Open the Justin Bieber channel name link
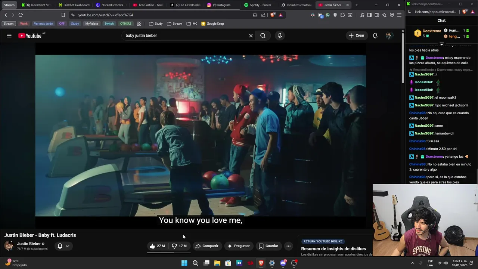Image resolution: width=478 pixels, height=269 pixels. (29, 244)
